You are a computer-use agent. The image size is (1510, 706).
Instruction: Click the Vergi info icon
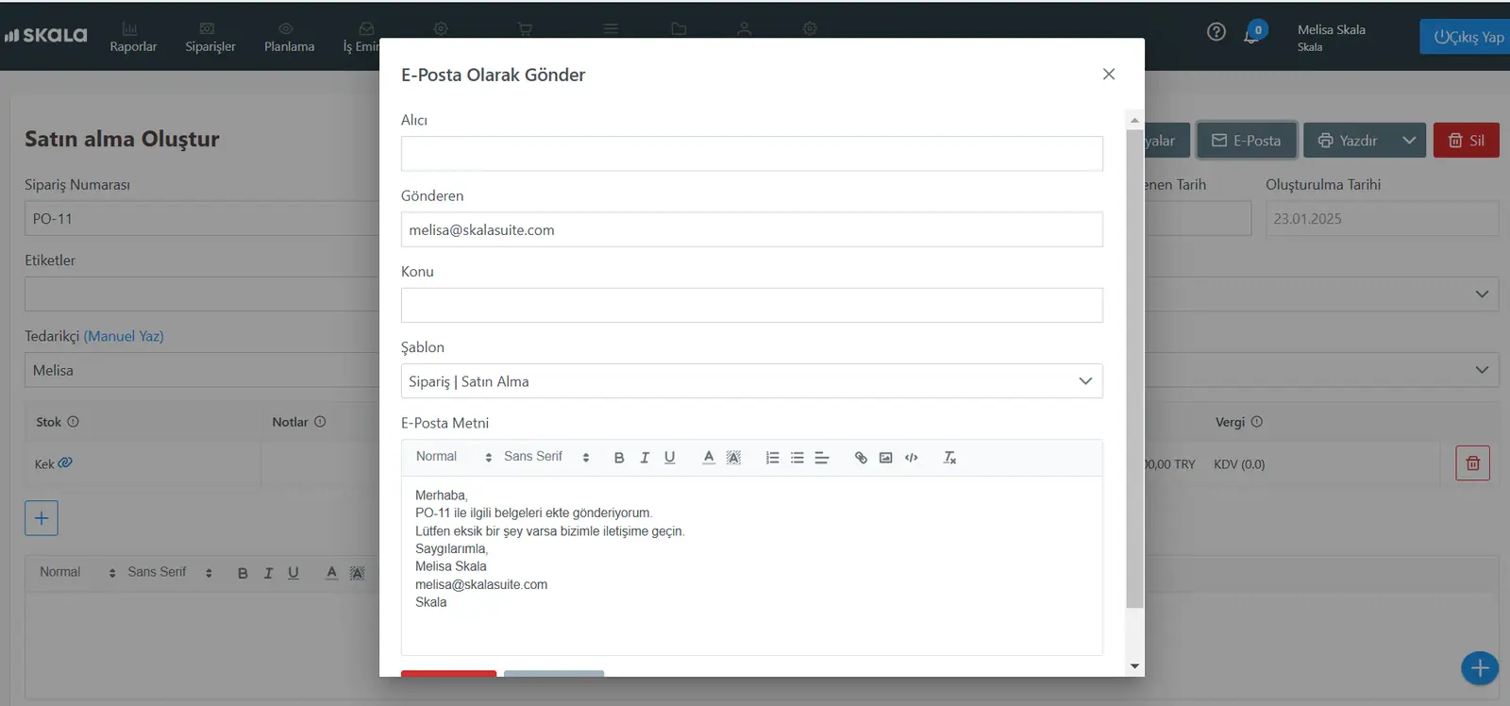click(1256, 422)
